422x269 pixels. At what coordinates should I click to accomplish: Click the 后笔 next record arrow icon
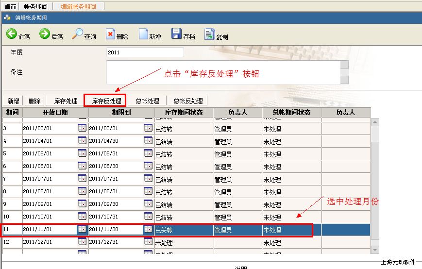[45, 34]
